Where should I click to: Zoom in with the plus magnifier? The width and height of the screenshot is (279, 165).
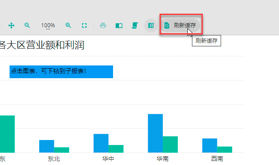point(68,25)
